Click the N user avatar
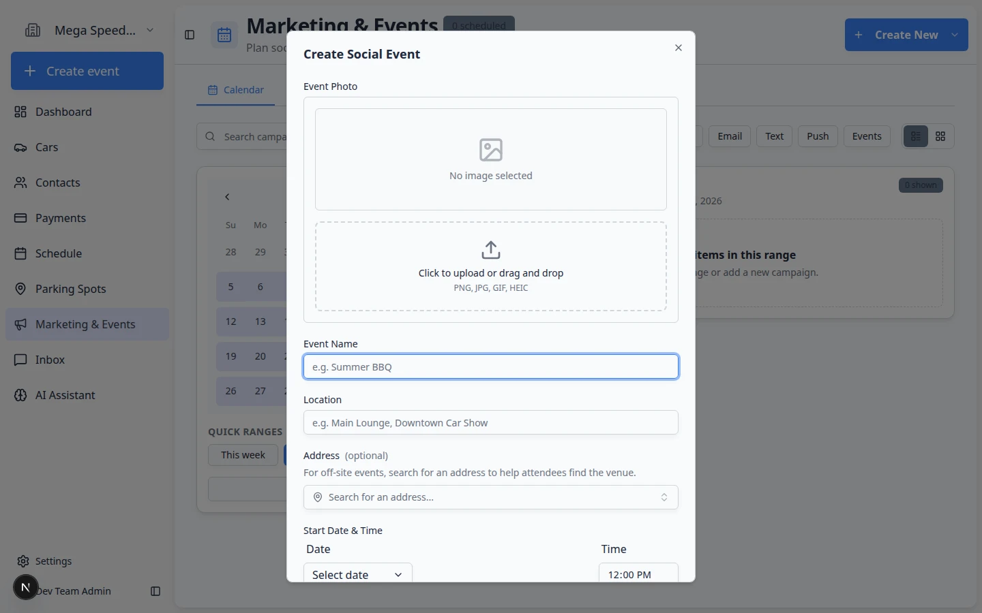The height and width of the screenshot is (613, 982). tap(26, 587)
